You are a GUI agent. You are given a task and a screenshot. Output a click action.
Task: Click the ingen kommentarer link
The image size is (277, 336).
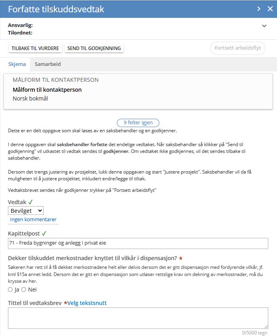(x=33, y=219)
